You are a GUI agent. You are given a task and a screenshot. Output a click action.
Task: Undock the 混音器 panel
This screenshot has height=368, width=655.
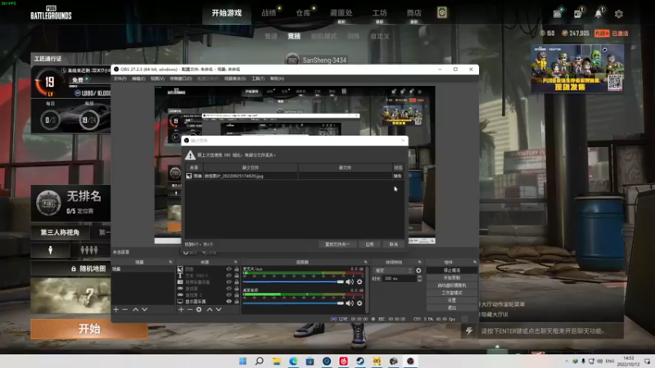pyautogui.click(x=365, y=262)
